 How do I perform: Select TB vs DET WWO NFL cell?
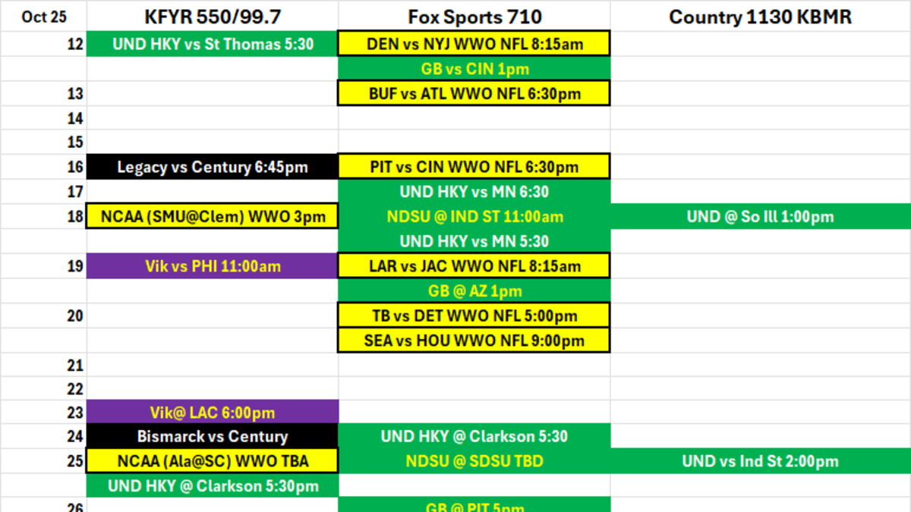point(474,316)
